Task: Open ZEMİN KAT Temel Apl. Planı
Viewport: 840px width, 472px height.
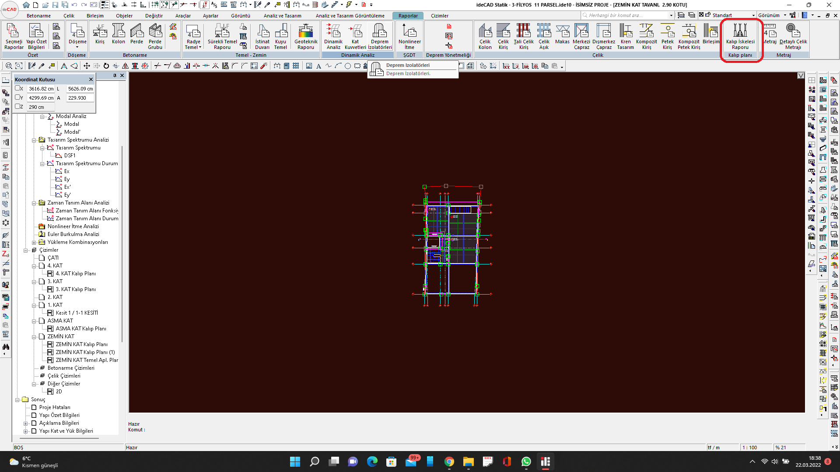Action: (87, 360)
